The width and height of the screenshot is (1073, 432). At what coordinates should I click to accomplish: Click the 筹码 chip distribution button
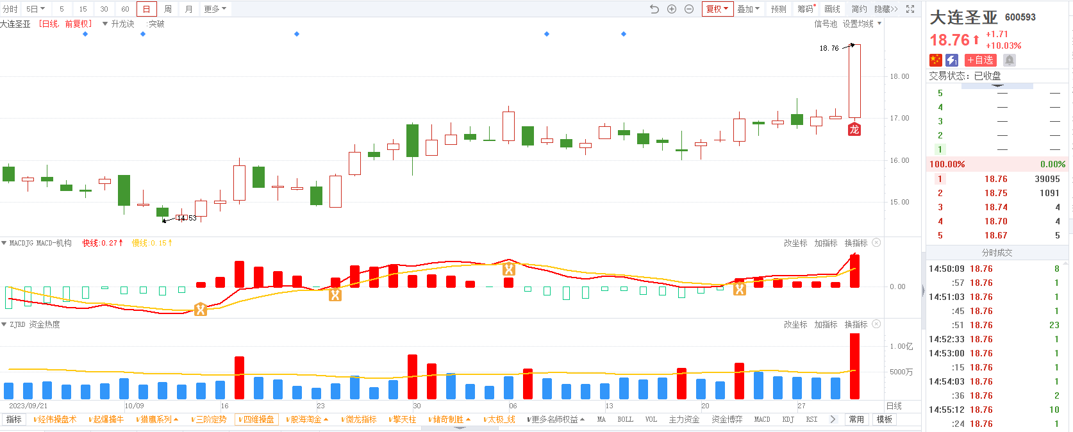click(x=806, y=9)
